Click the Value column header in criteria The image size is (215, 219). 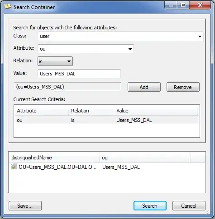tap(156, 111)
